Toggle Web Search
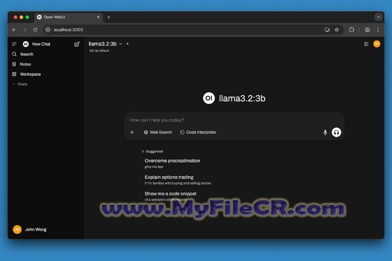392x261 pixels. [x=158, y=132]
